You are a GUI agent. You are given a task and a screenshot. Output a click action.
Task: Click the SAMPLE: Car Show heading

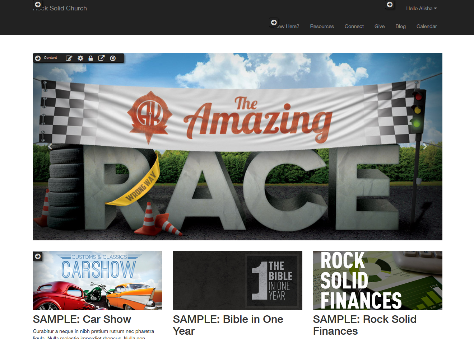tap(82, 319)
